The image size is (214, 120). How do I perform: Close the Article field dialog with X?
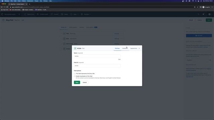(139, 48)
